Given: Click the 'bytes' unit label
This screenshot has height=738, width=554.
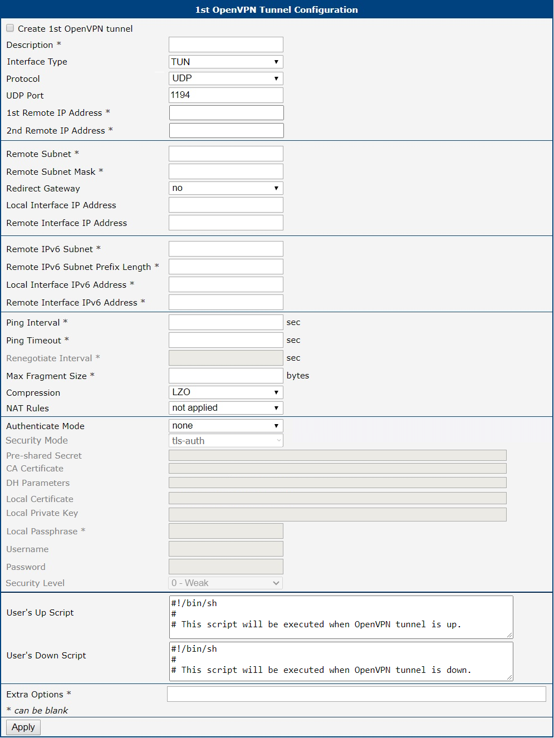Looking at the screenshot, I should click(x=298, y=376).
